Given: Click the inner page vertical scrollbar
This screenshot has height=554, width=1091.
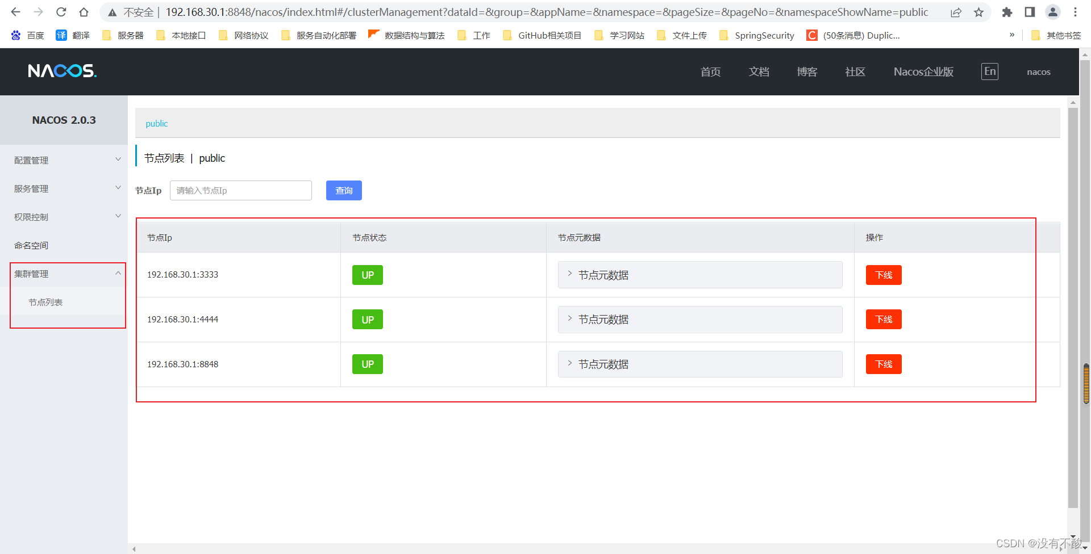Looking at the screenshot, I should click(x=1073, y=307).
